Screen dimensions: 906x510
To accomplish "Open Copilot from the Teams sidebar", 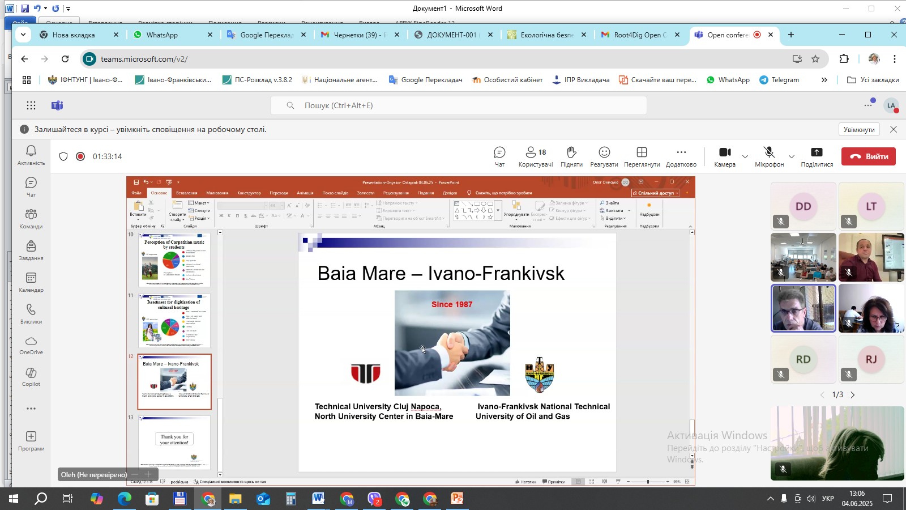I will pos(31,376).
